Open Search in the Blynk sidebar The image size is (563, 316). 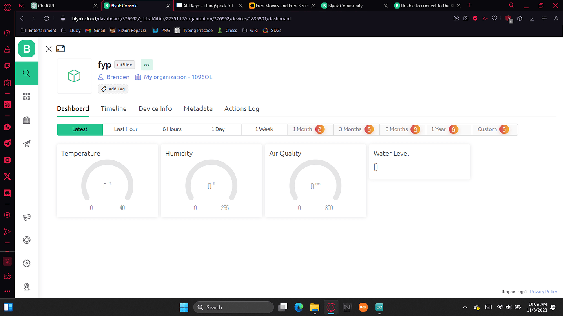click(27, 73)
